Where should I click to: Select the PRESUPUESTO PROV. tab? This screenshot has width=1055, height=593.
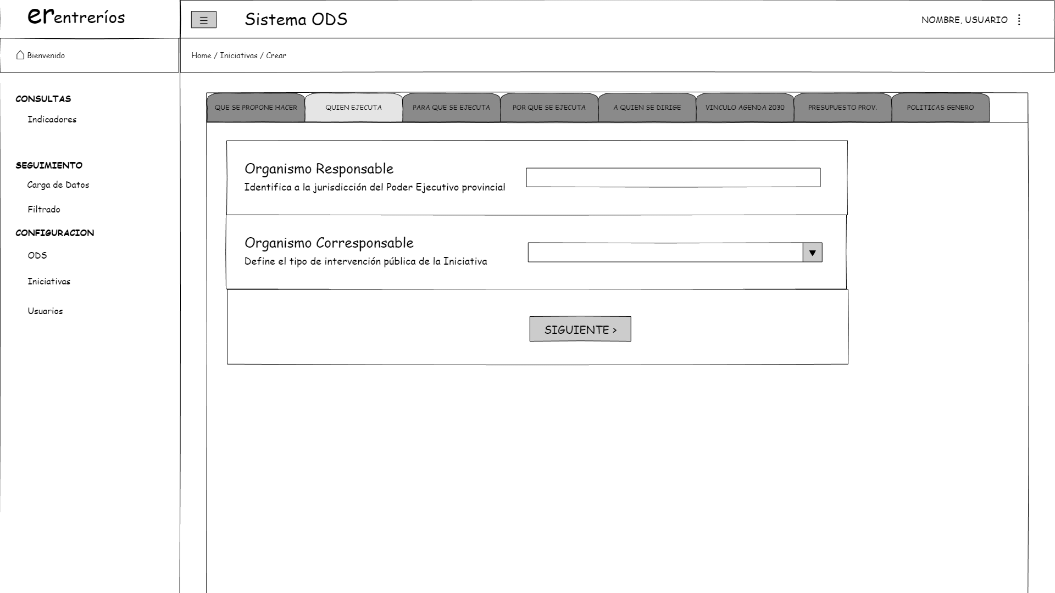[842, 108]
